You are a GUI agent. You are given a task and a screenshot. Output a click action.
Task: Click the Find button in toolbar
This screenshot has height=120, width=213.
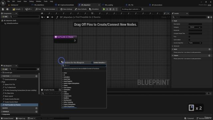(x=38, y=9)
